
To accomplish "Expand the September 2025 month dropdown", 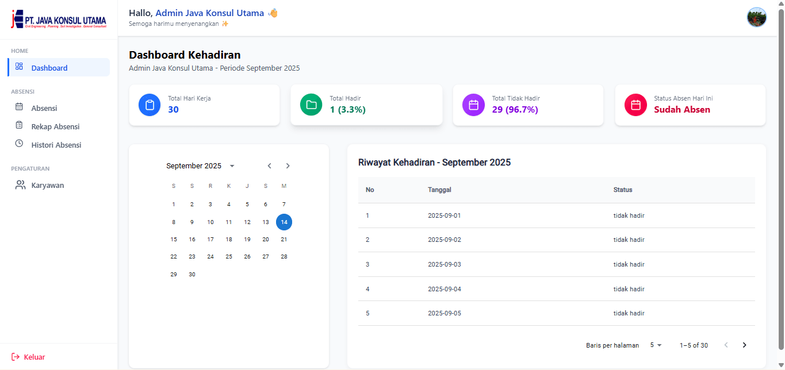I will pos(232,166).
